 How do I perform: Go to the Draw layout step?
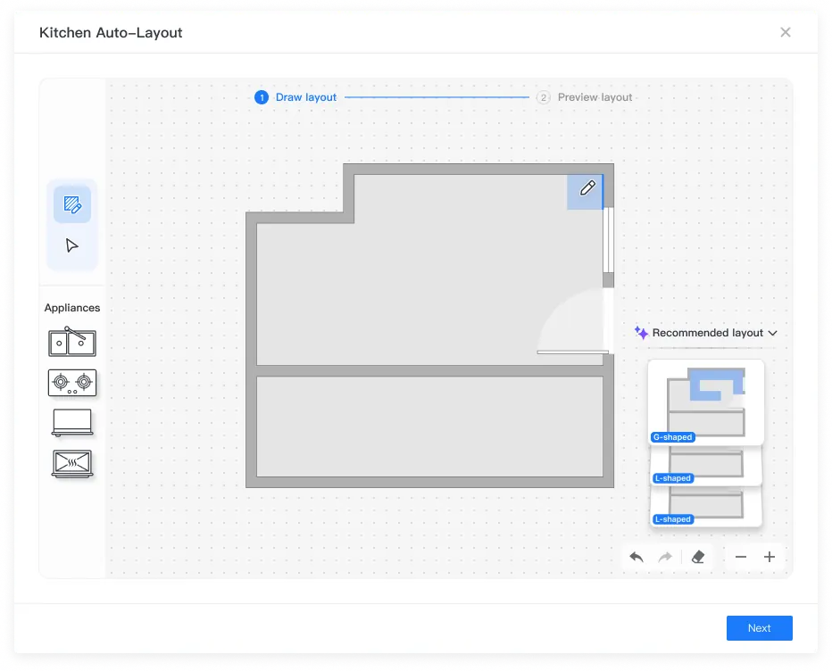(295, 97)
